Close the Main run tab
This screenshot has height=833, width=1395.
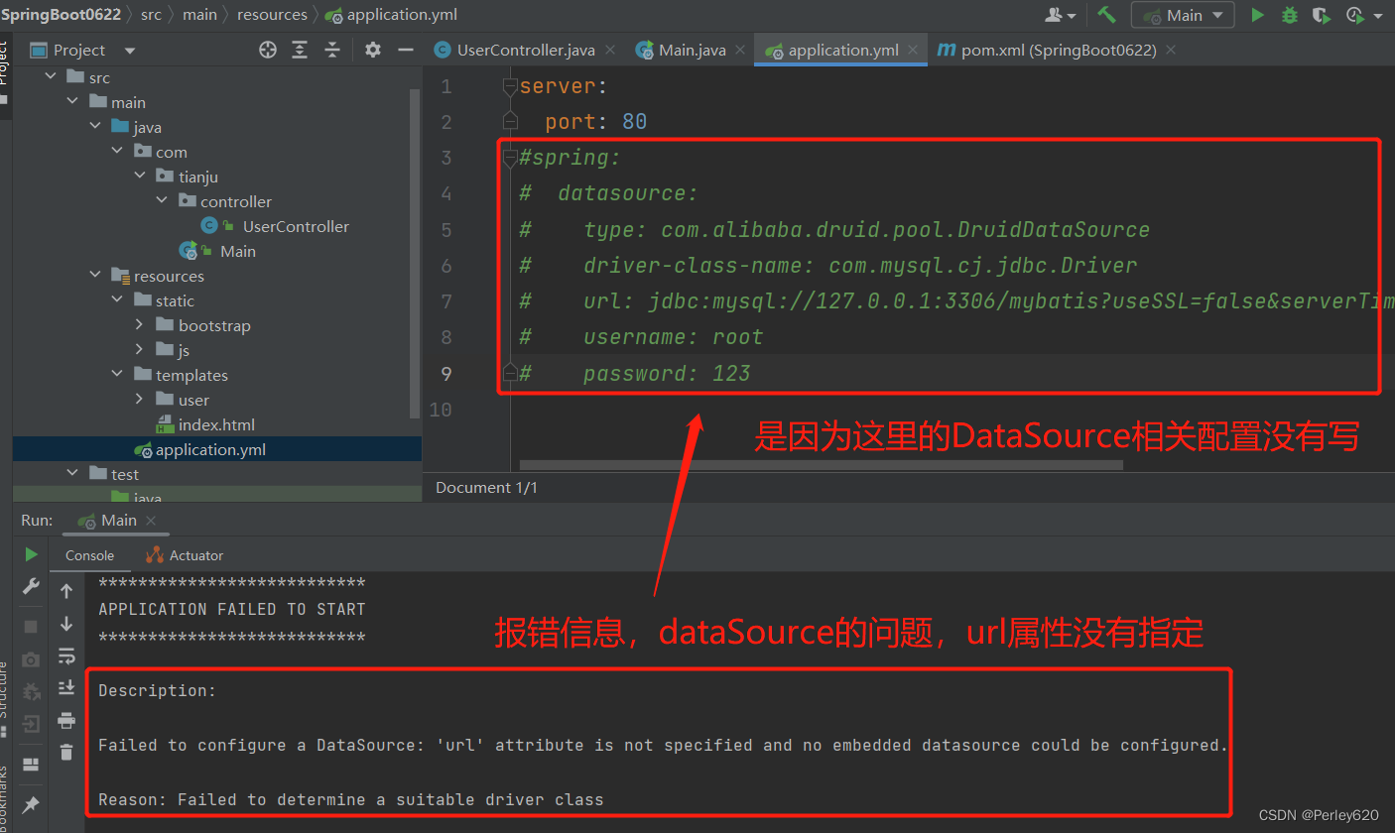[151, 521]
